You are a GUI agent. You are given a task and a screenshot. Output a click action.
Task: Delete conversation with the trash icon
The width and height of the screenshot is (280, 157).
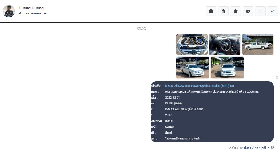(x=223, y=11)
